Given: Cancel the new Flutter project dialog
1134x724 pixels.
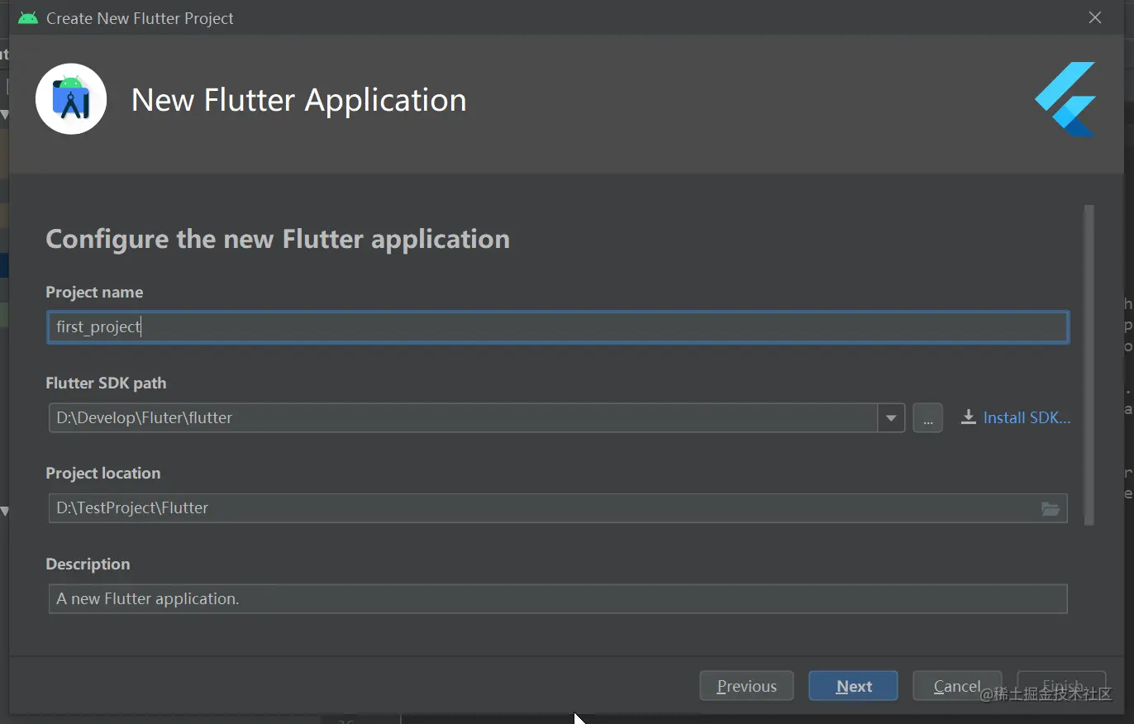Looking at the screenshot, I should (x=957, y=686).
